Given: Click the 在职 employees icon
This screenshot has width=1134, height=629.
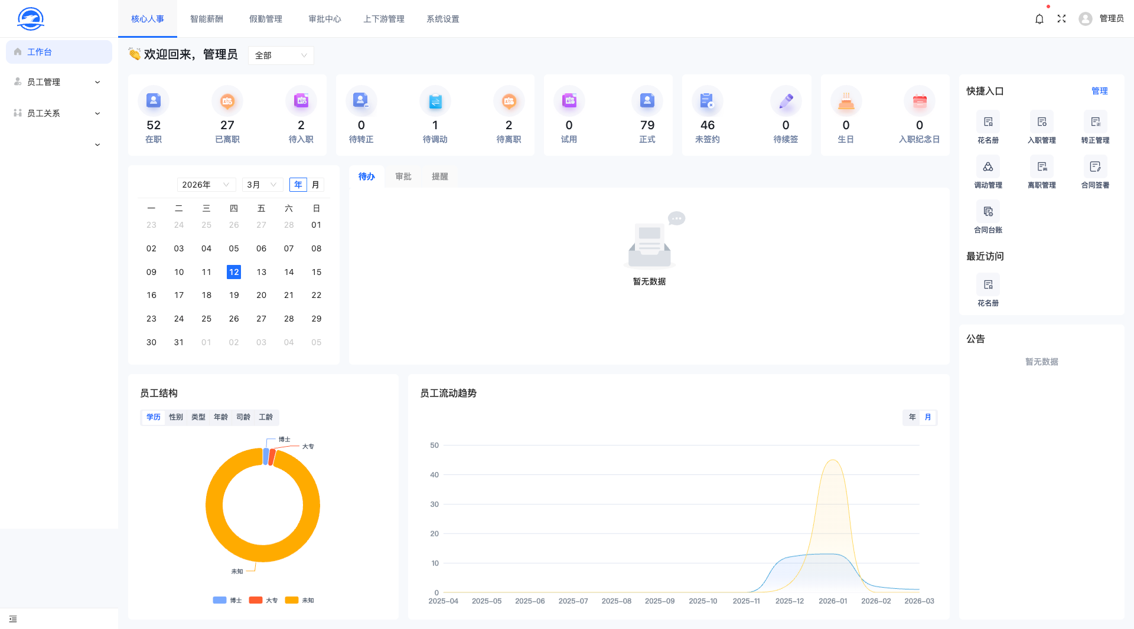Looking at the screenshot, I should [x=154, y=101].
